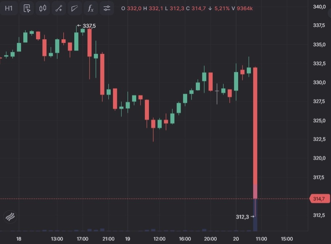This screenshot has width=331, height=244.
Task: Click the volume value 9364k
Action: click(x=245, y=8)
